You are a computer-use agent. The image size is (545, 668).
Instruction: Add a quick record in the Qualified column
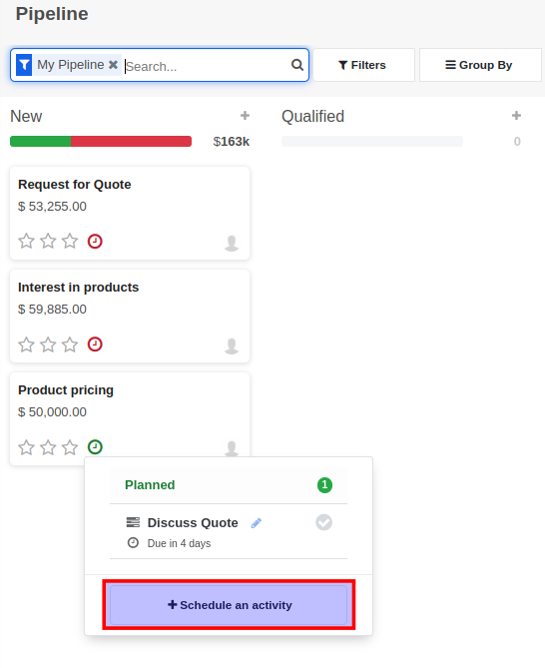click(516, 116)
